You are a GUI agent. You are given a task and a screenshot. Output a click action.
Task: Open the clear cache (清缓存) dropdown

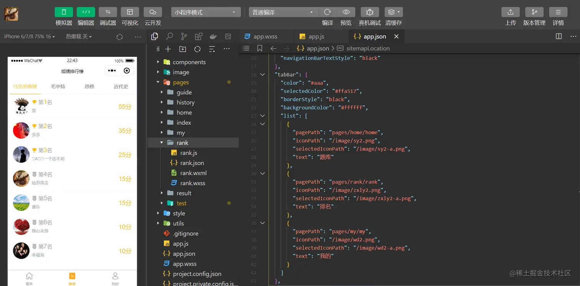394,12
